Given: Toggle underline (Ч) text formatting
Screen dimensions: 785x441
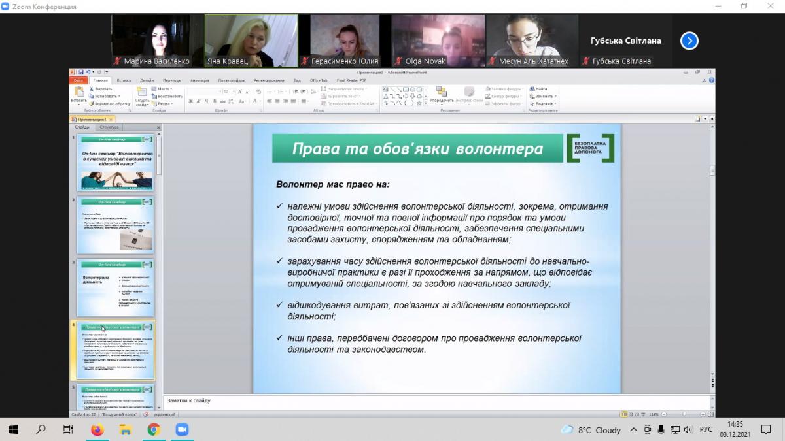Looking at the screenshot, I should 207,101.
